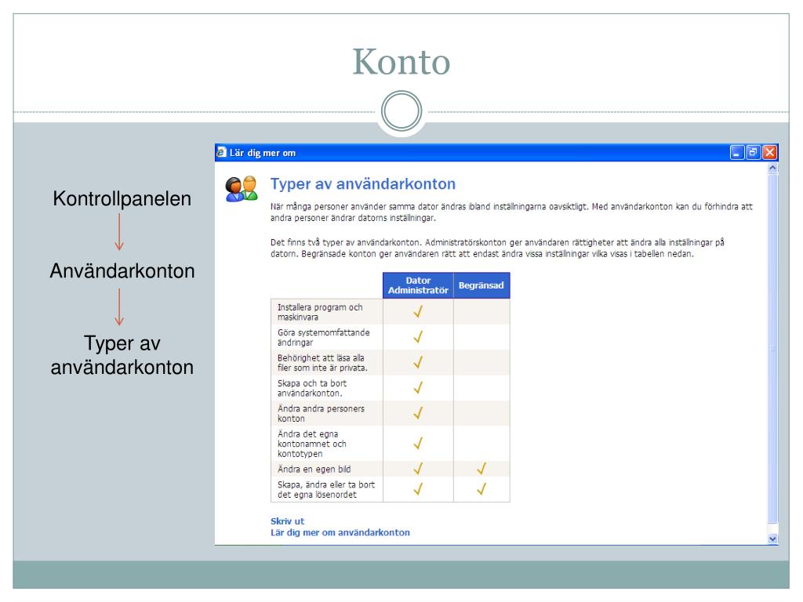
Task: Click the Administratör checkmark for Ändra en egen bild
Action: 418,469
